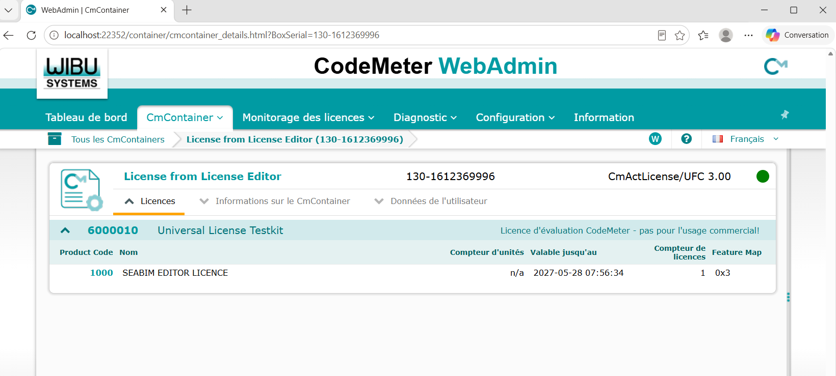Open the browser profile avatar
836x376 pixels.
click(x=726, y=35)
